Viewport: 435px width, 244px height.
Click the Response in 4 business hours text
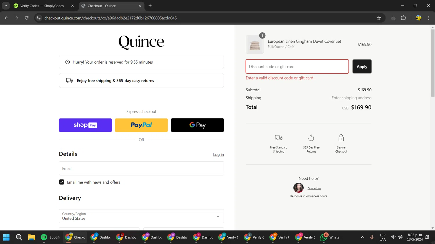pos(309,196)
